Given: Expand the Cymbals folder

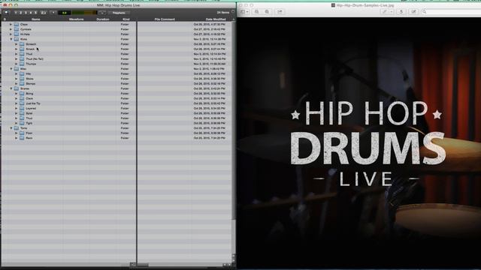Looking at the screenshot, I should pyautogui.click(x=11, y=29).
